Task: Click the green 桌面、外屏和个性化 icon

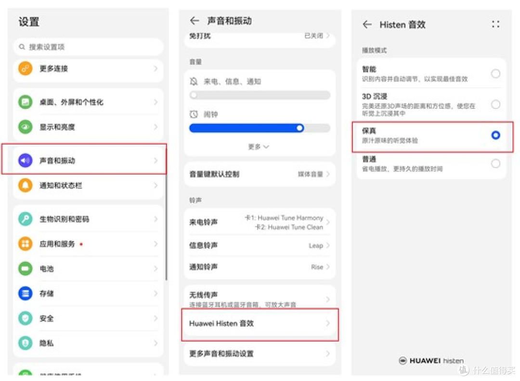Action: [25, 102]
